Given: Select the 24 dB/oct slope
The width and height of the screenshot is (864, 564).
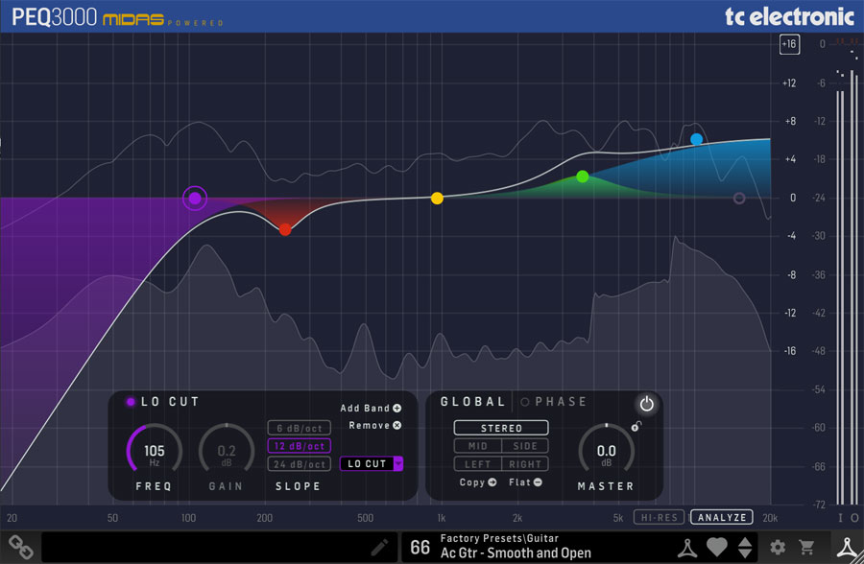Looking at the screenshot, I should point(300,463).
